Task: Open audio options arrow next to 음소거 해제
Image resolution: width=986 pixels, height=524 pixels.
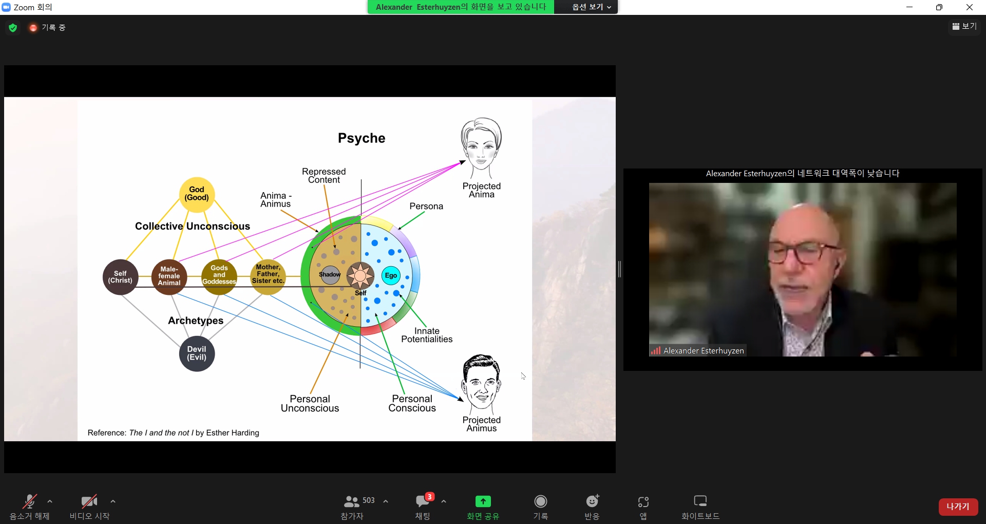Action: point(50,501)
